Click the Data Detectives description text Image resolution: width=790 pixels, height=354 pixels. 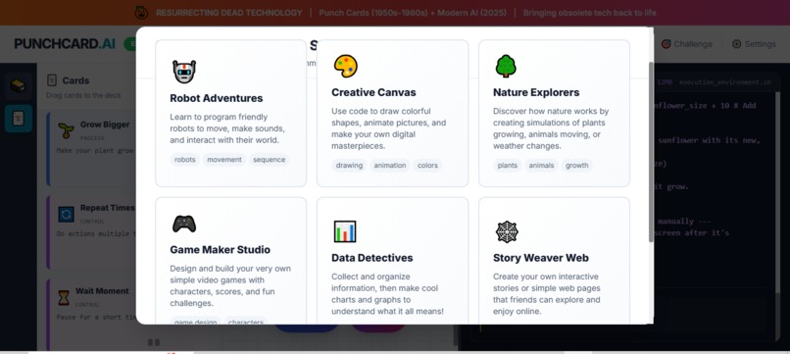tap(387, 294)
